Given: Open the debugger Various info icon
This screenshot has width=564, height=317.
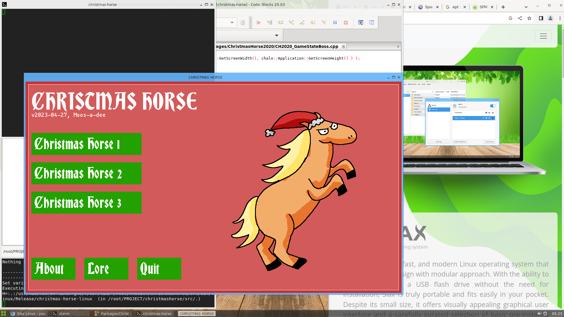Looking at the screenshot, I should coord(372,23).
